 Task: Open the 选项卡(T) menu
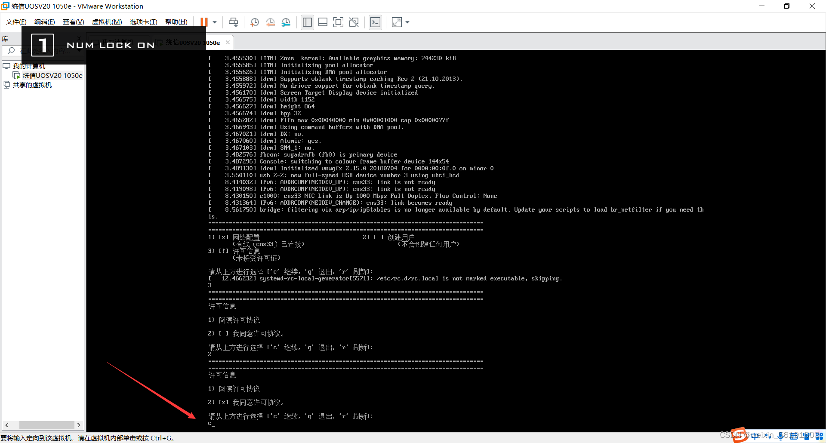[144, 22]
